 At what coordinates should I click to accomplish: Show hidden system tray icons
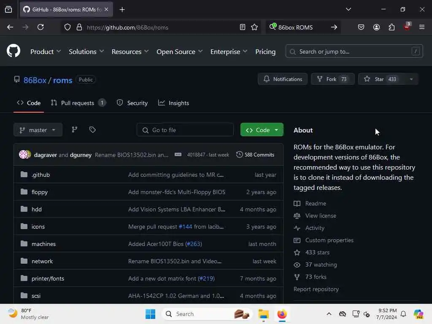(x=329, y=314)
